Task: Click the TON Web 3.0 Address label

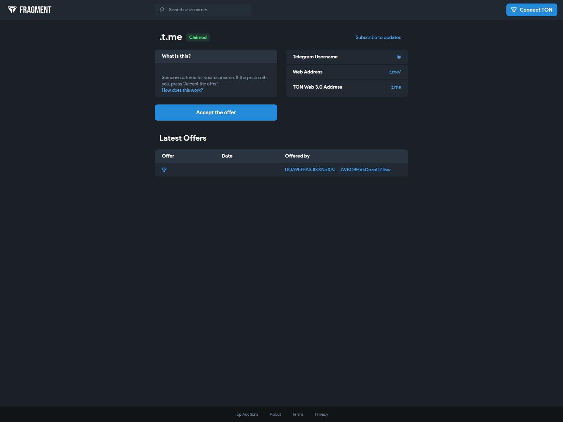Action: [317, 87]
